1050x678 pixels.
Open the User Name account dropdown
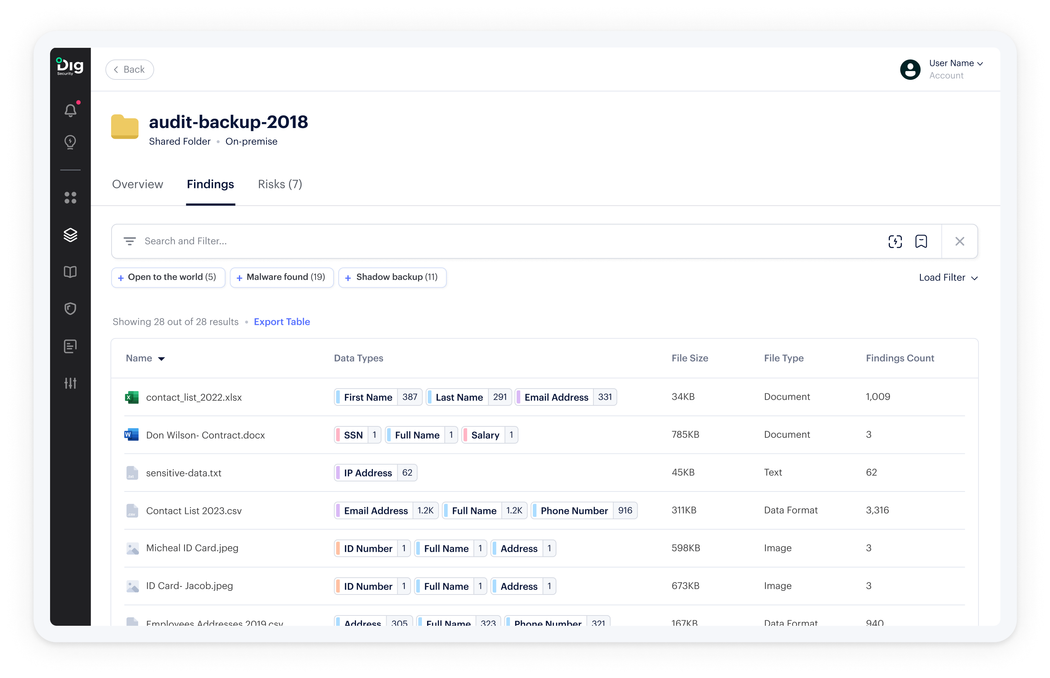tap(956, 63)
